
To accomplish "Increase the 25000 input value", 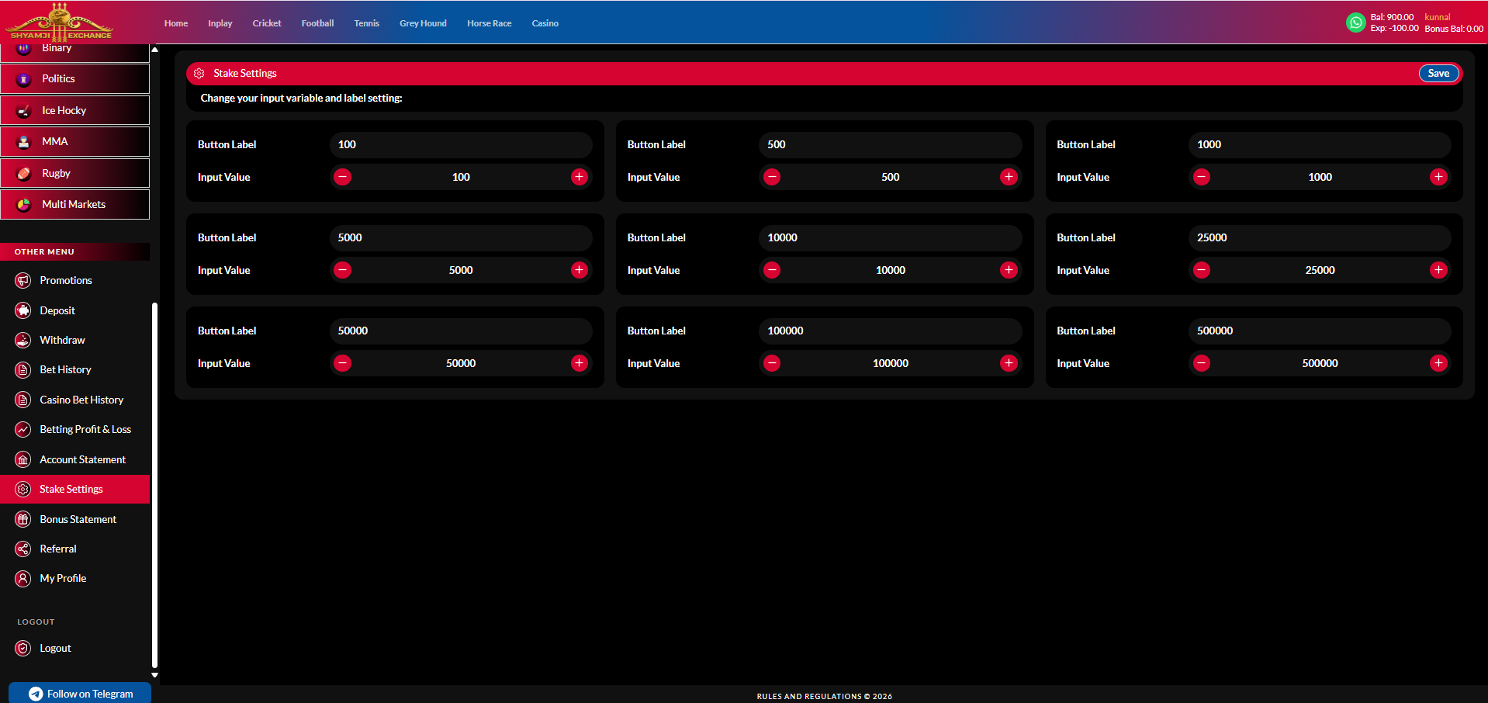I will 1438,270.
